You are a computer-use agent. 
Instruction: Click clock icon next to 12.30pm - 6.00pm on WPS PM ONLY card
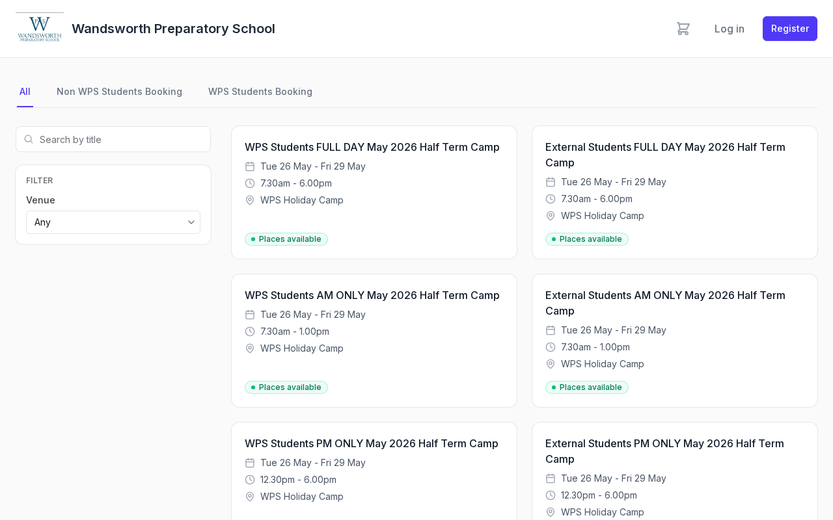tap(250, 480)
